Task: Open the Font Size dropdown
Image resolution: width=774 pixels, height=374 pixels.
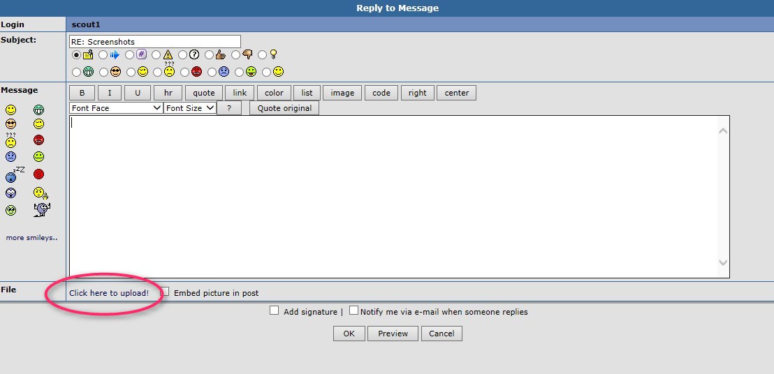Action: pyautogui.click(x=190, y=108)
